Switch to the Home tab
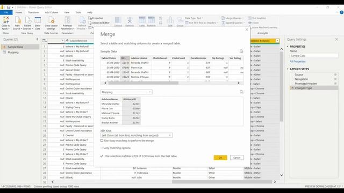 [x=19, y=12]
